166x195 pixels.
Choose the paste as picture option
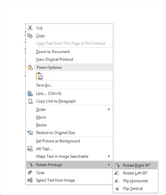pos(39,76)
